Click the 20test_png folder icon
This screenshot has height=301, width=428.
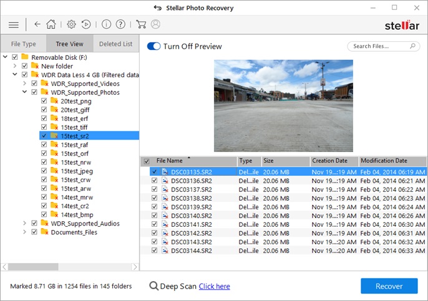(54, 101)
